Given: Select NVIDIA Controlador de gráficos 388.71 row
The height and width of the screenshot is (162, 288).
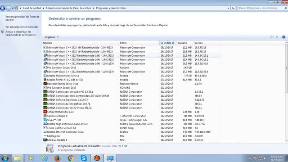Looking at the screenshot, I should pyautogui.click(x=131, y=104).
